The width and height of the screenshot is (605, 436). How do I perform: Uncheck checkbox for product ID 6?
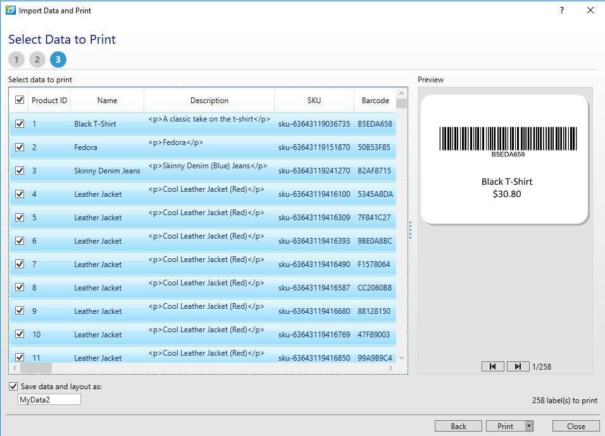point(20,240)
